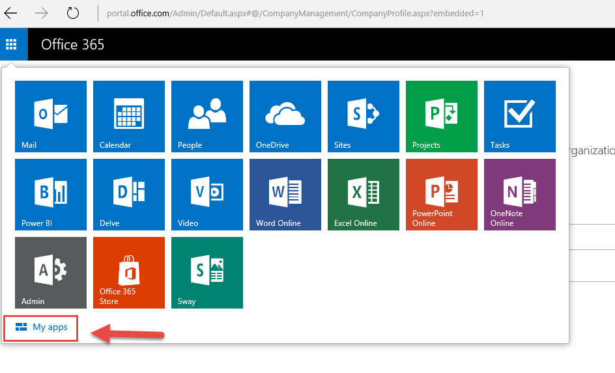Click the browser forward arrow
The image size is (615, 373).
tap(41, 13)
